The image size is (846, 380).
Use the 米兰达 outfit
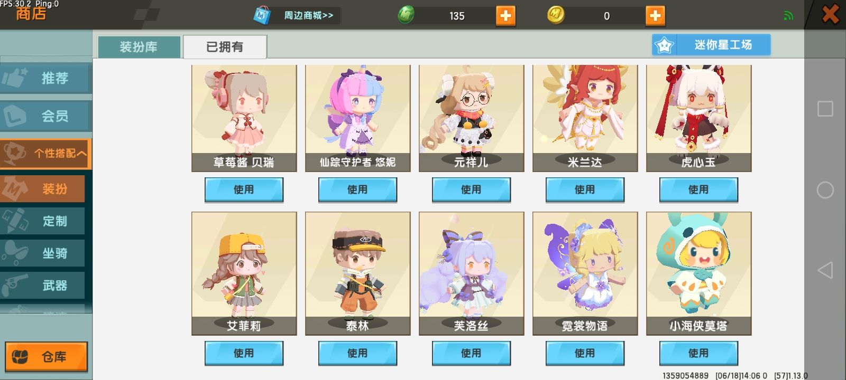pyautogui.click(x=585, y=190)
